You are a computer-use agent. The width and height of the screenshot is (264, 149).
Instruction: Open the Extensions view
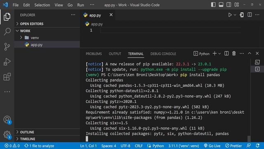[7, 77]
